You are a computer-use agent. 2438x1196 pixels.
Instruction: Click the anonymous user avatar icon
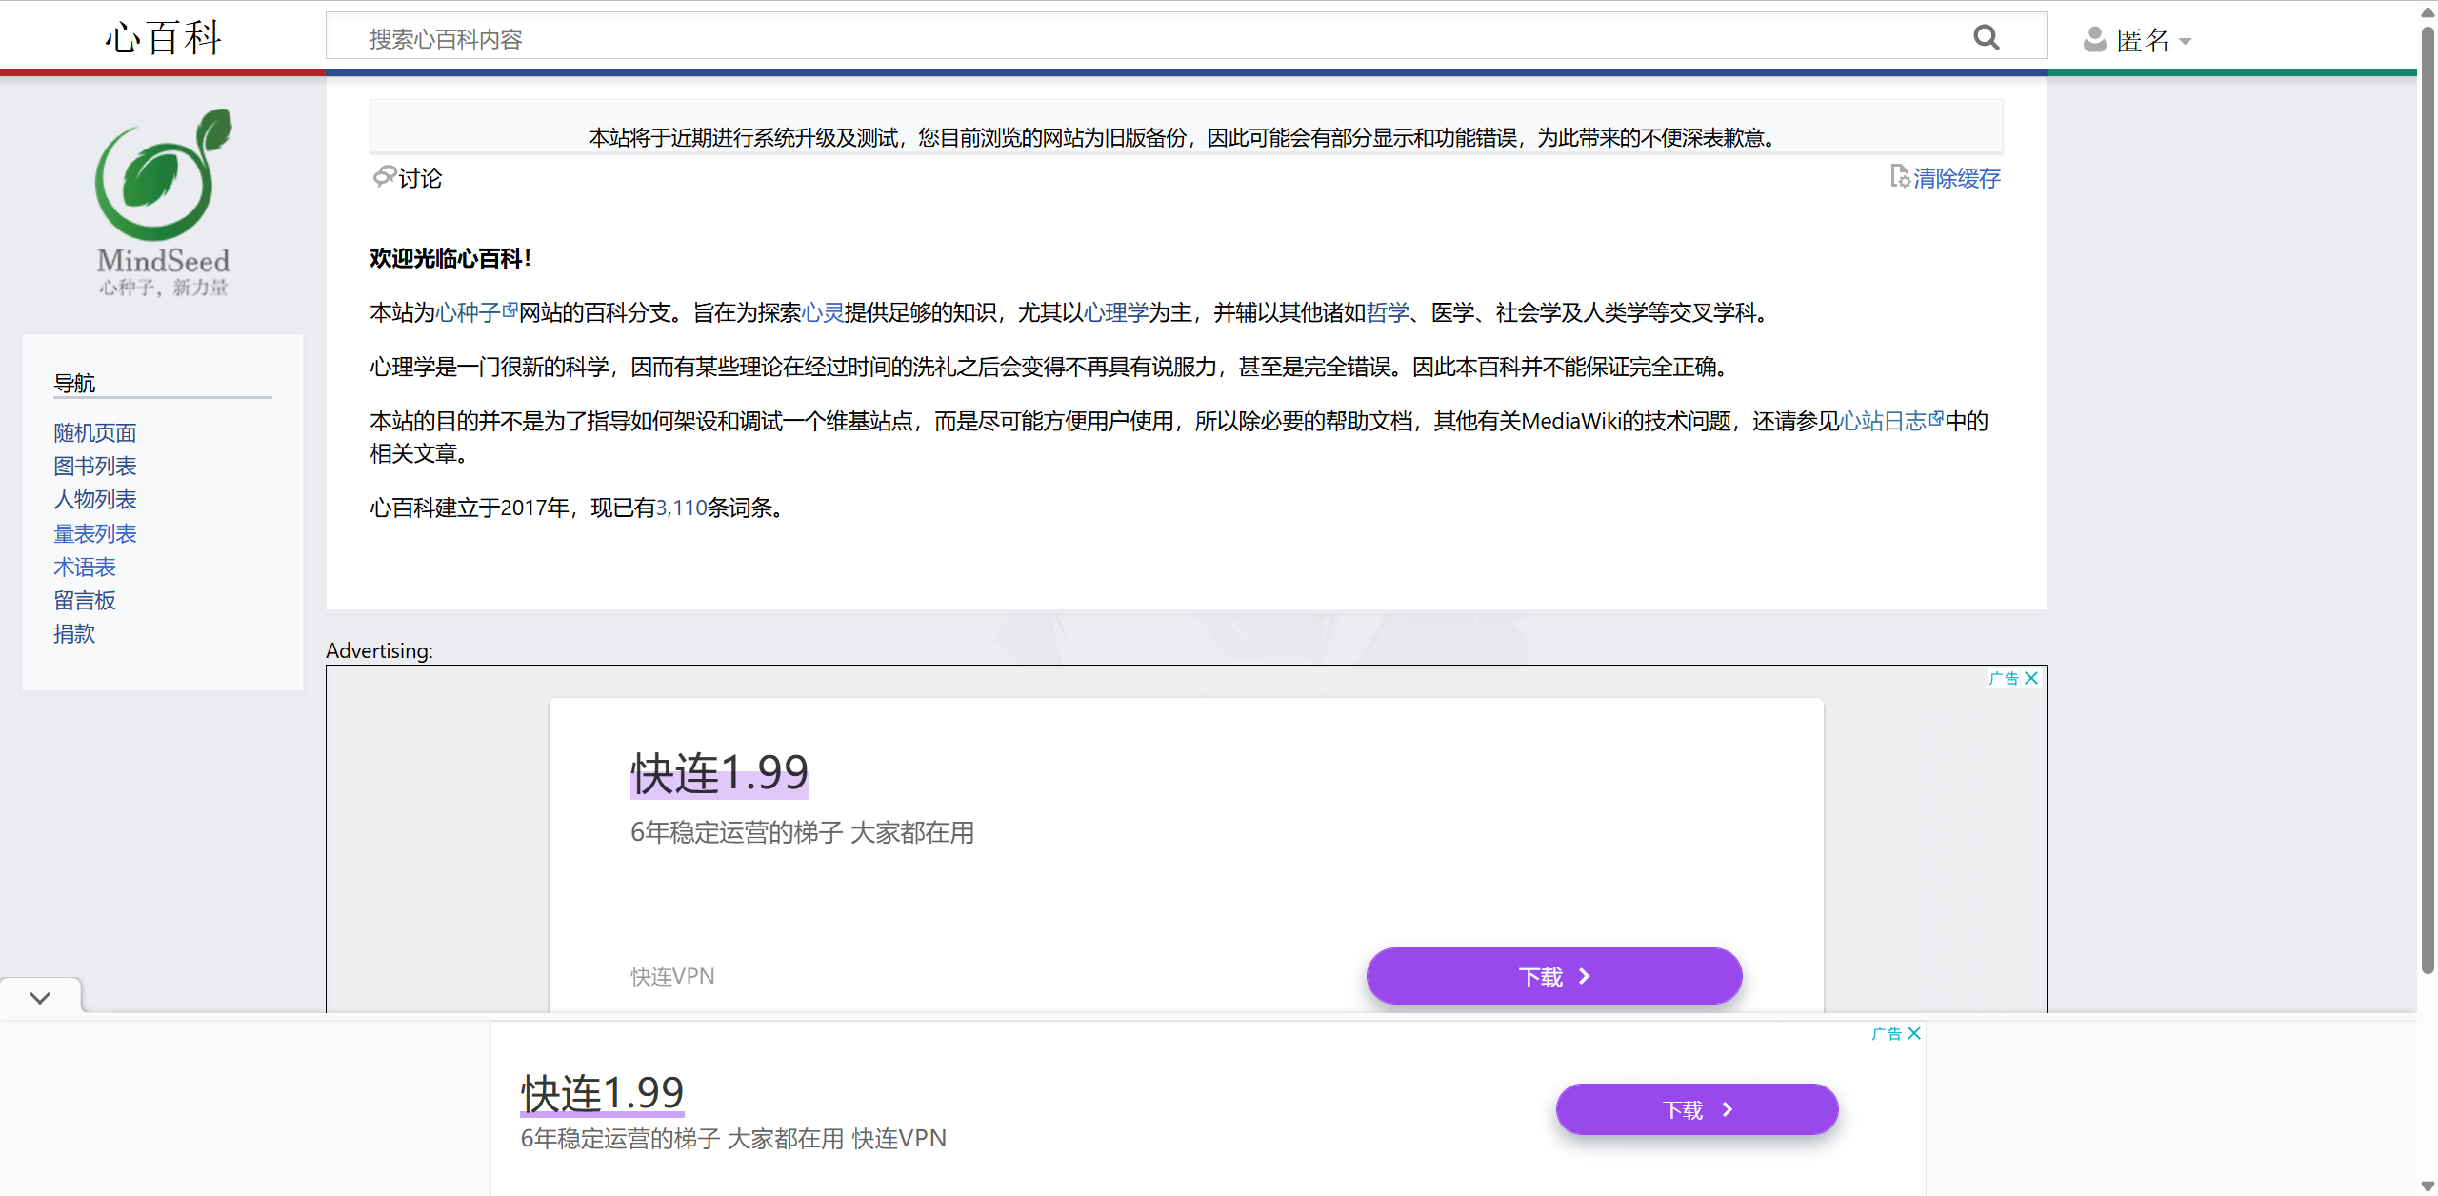tap(2094, 40)
